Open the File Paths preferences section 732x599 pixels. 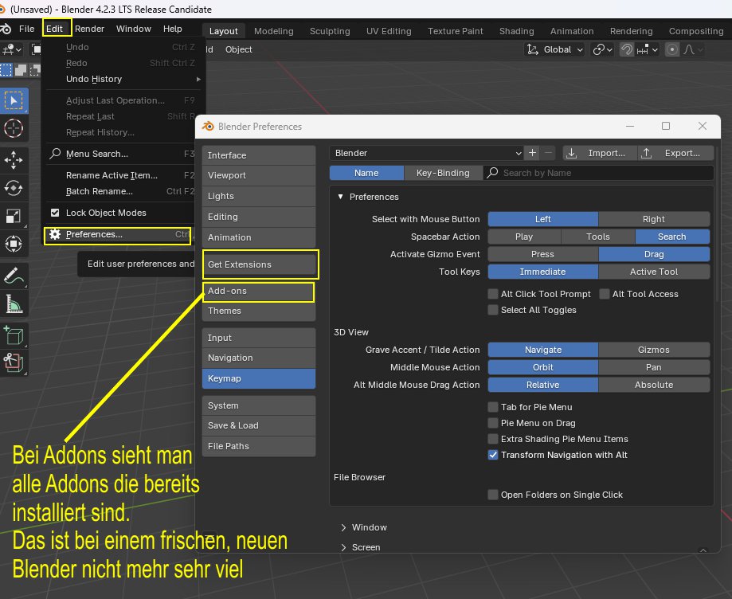tap(259, 446)
